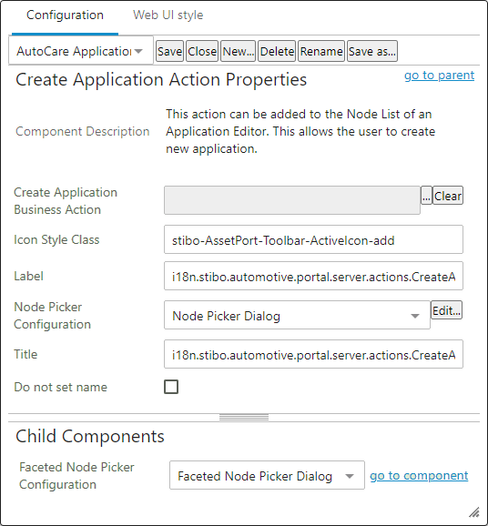This screenshot has height=526, width=488.
Task: Switch to the Web UI style tab
Action: [168, 15]
